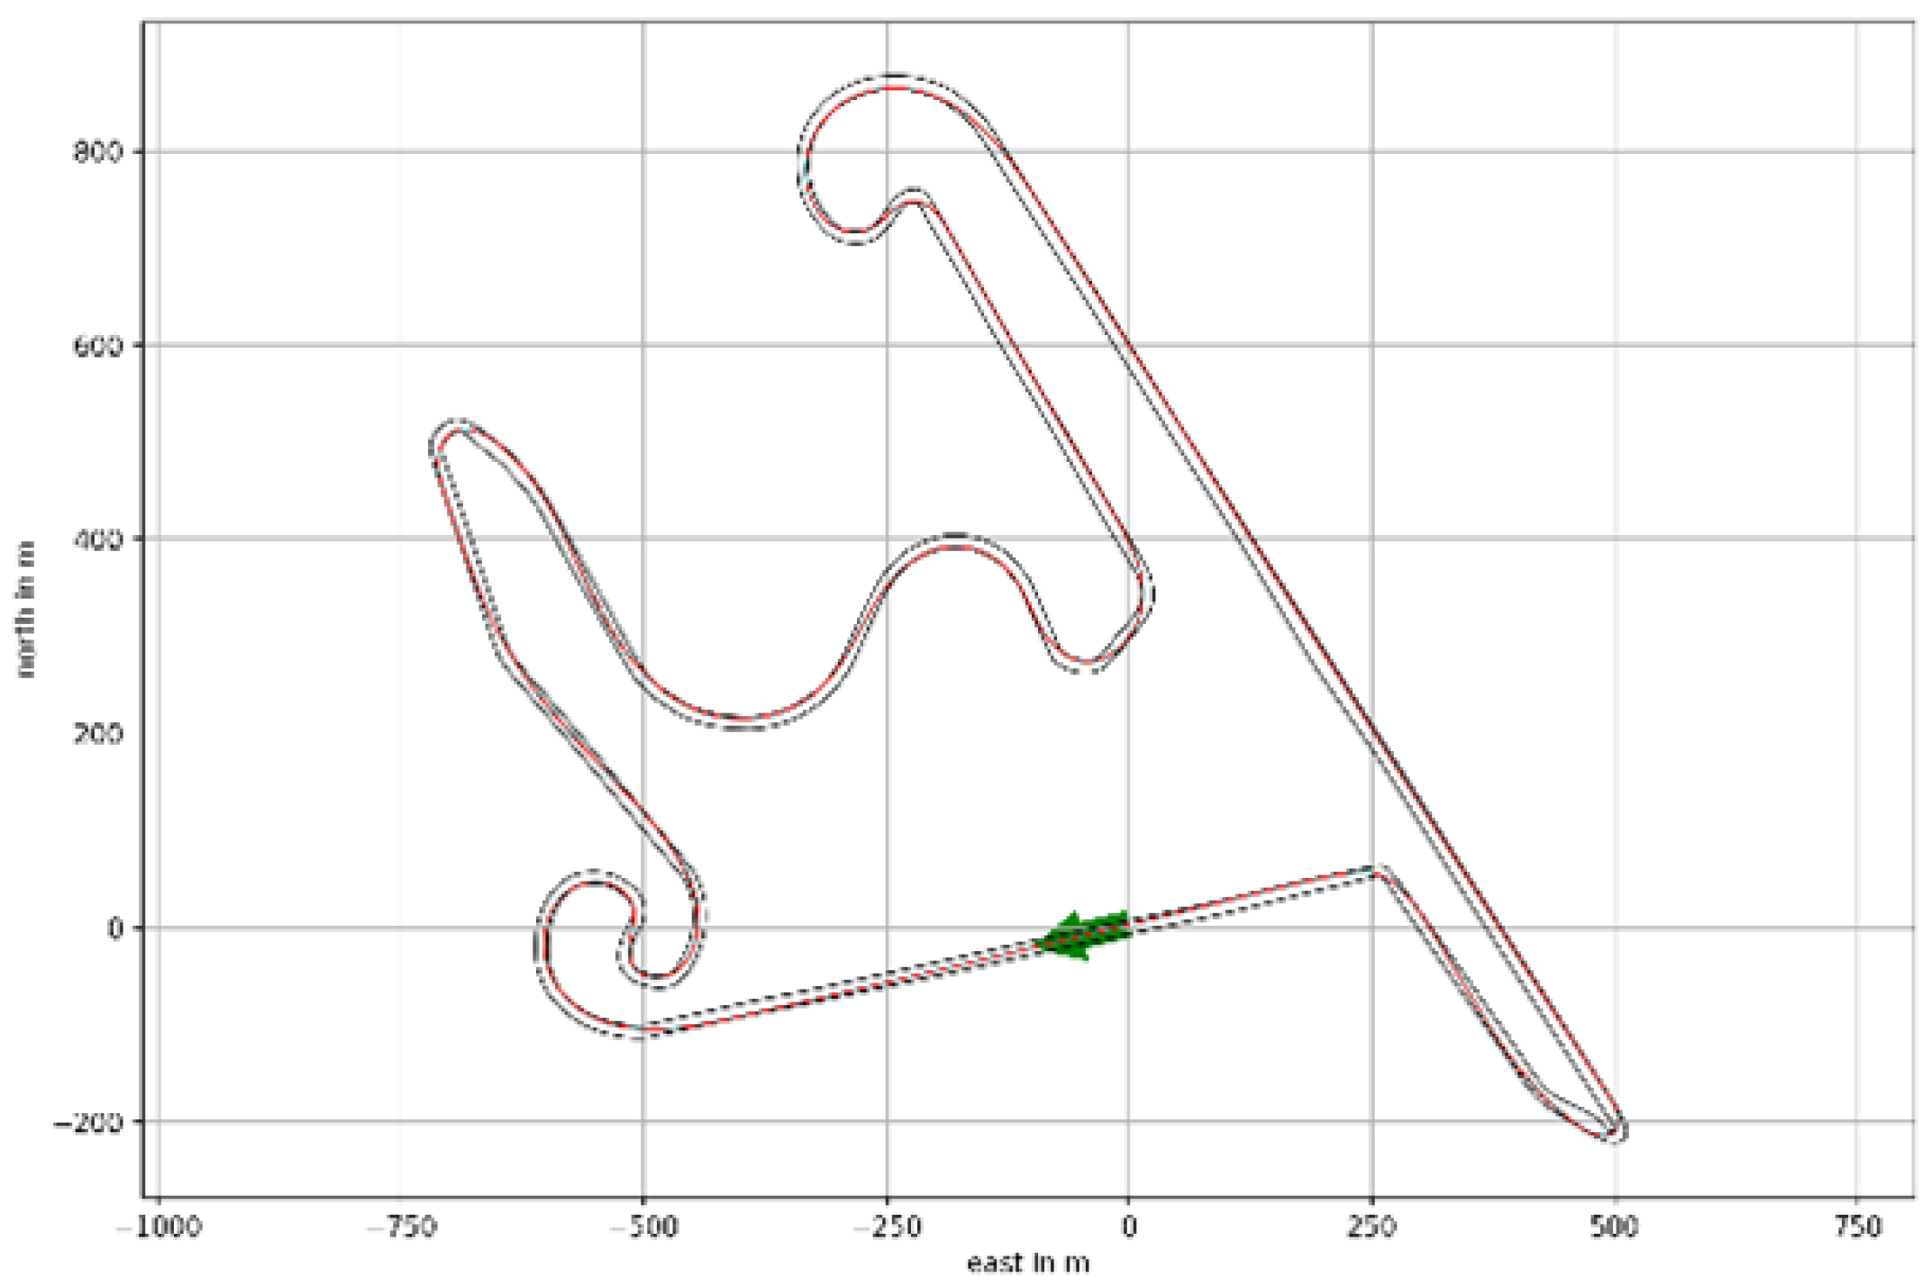Click the −500 tick label on x-axis
This screenshot has width=1931, height=1286.
point(643,1227)
